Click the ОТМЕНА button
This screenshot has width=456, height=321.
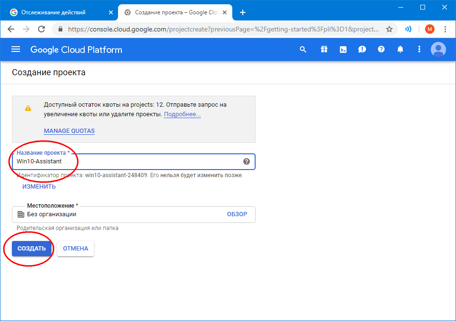coord(76,249)
